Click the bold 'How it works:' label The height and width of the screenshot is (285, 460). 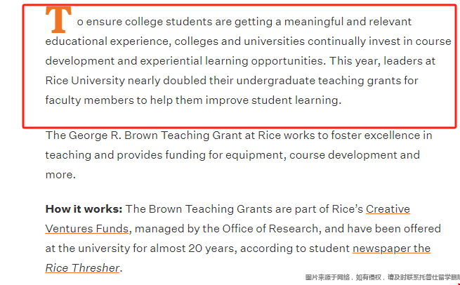tap(84, 209)
